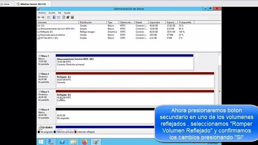Sort by the % disponible column header
This screenshot has width=258, height=145.
(x=186, y=23)
